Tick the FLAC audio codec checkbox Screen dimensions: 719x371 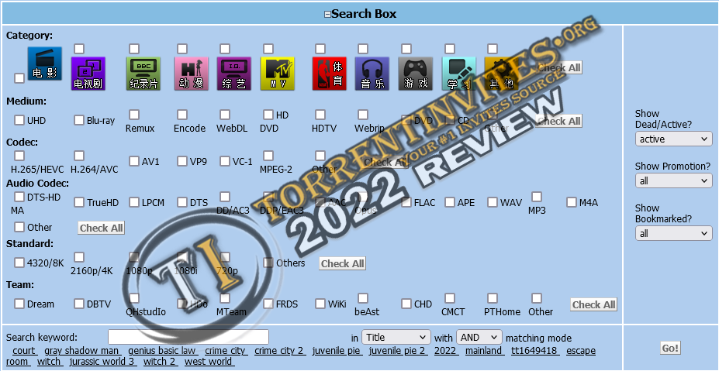(x=406, y=202)
